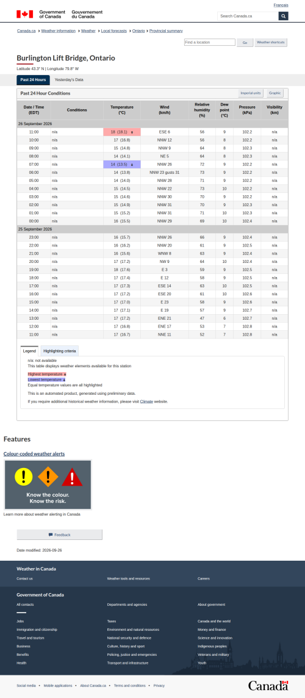Click highlighted highest temperature 18 (18.1)
The image size is (305, 698).
click(122, 132)
